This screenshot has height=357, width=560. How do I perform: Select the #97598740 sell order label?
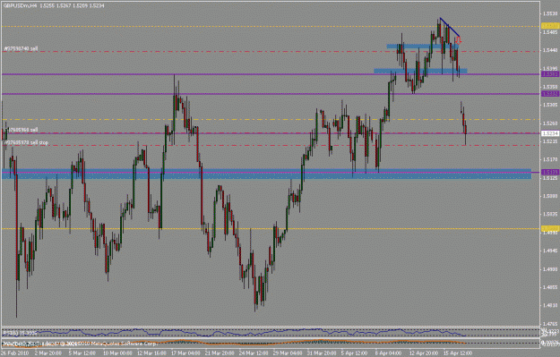(21, 48)
